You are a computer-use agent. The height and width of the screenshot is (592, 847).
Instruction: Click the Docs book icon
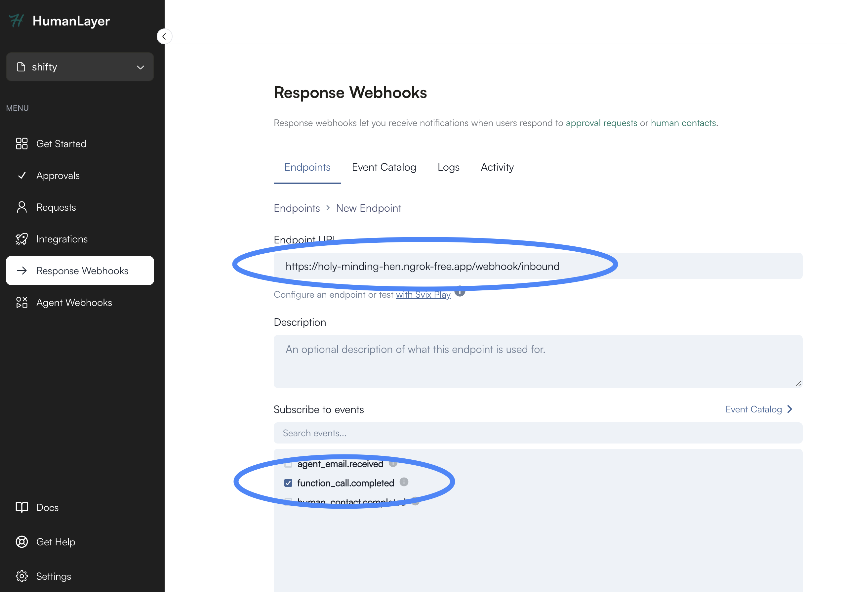pyautogui.click(x=22, y=507)
